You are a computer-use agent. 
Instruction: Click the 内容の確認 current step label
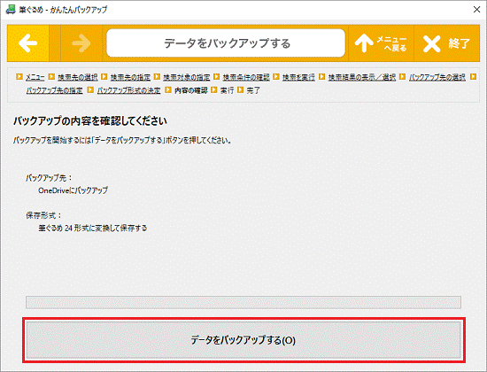point(191,90)
